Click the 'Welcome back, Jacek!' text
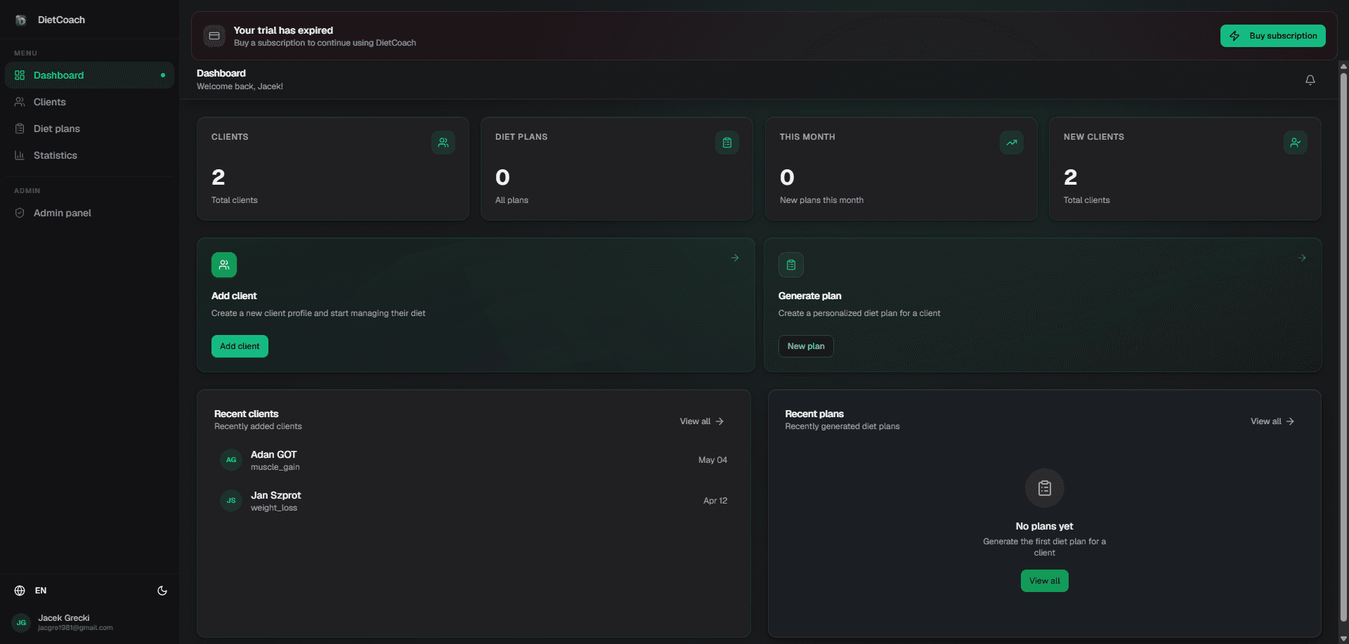 point(240,86)
